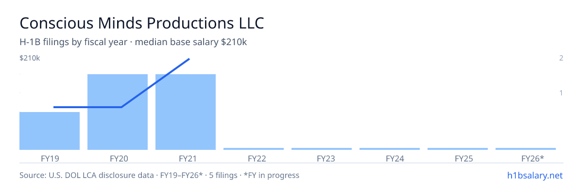Click the $210k salary axis label

click(x=30, y=58)
